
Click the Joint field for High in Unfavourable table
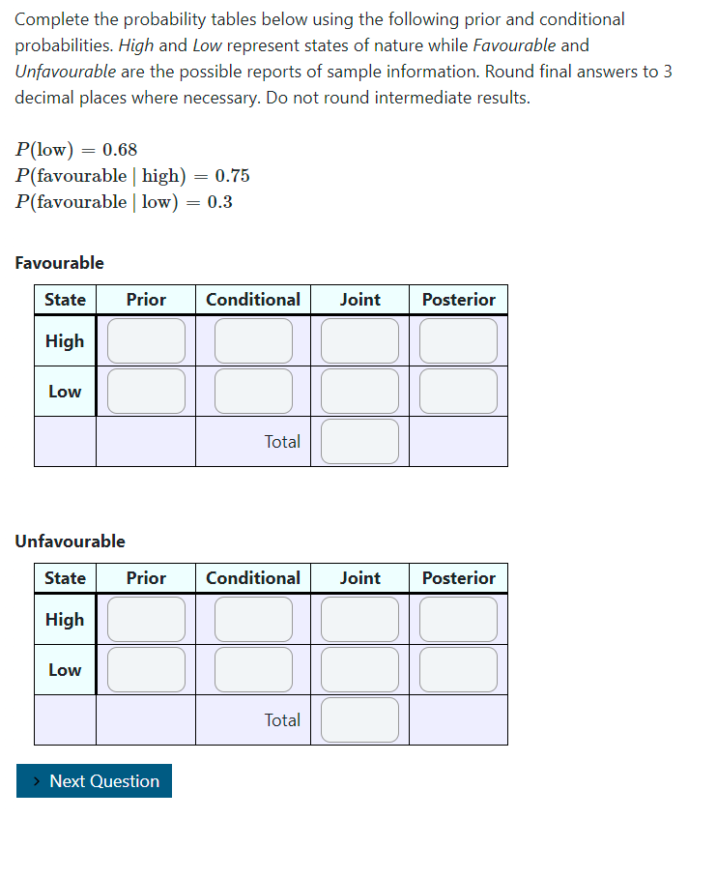click(x=359, y=619)
